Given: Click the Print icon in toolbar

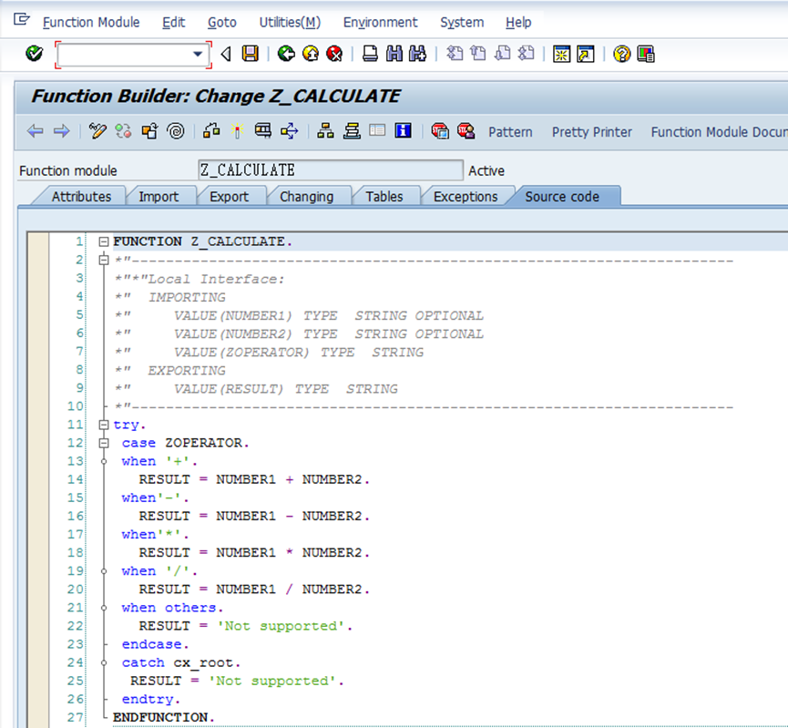Looking at the screenshot, I should click(370, 55).
